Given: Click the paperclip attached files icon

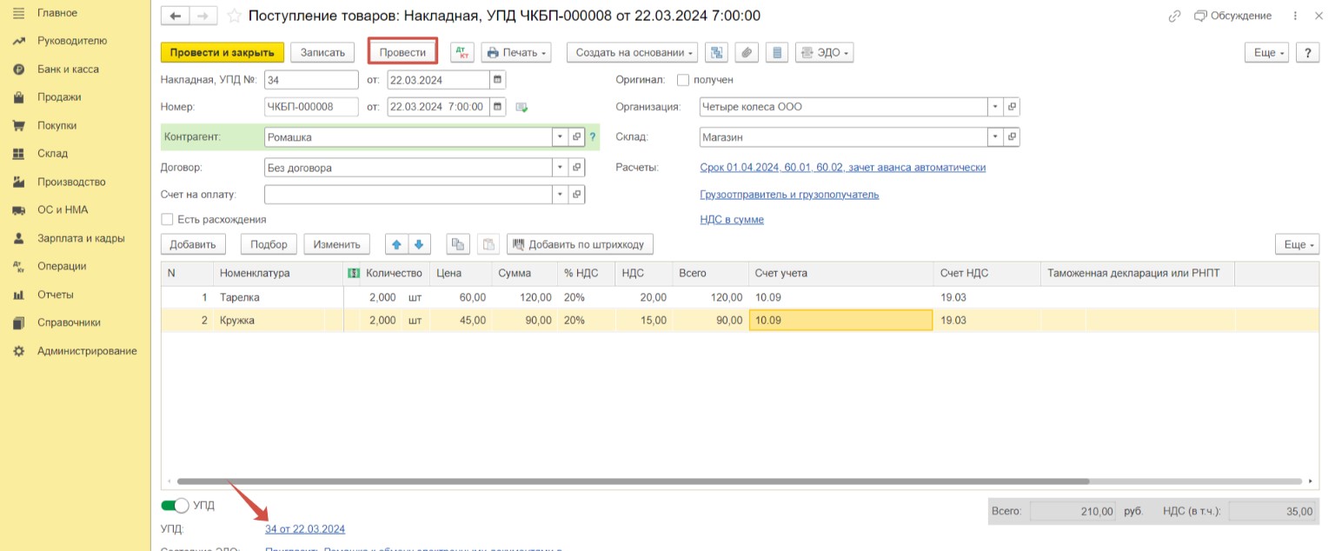Looking at the screenshot, I should [x=746, y=52].
